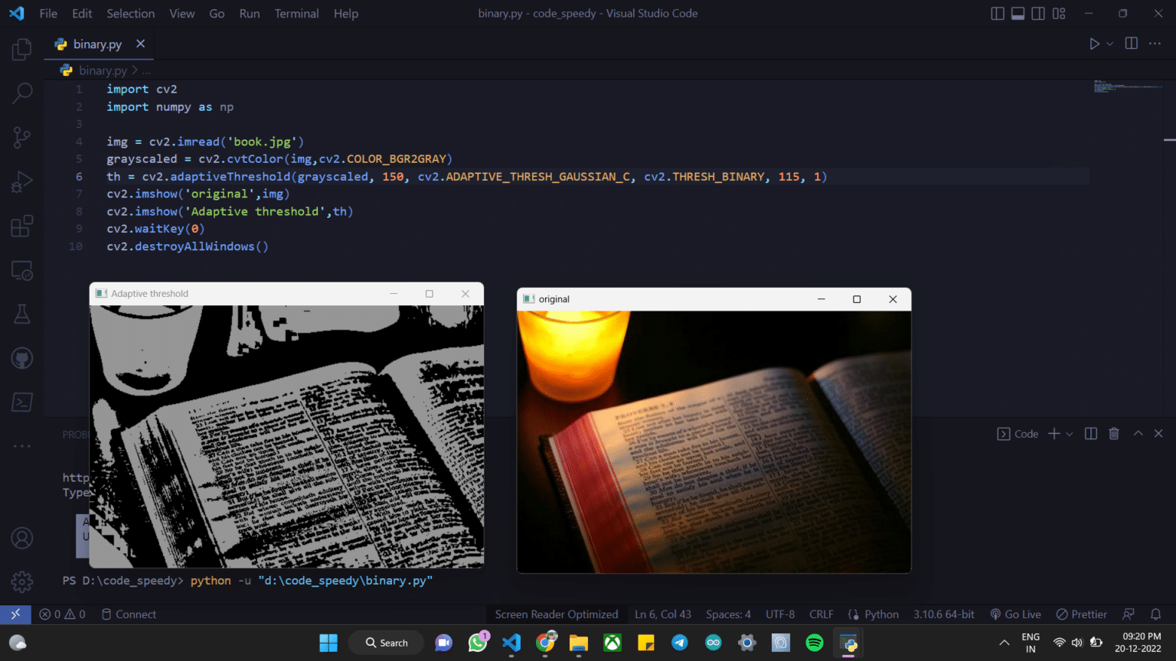This screenshot has height=661, width=1176.
Task: Open the Explorer view in activity bar
Action: click(21, 50)
